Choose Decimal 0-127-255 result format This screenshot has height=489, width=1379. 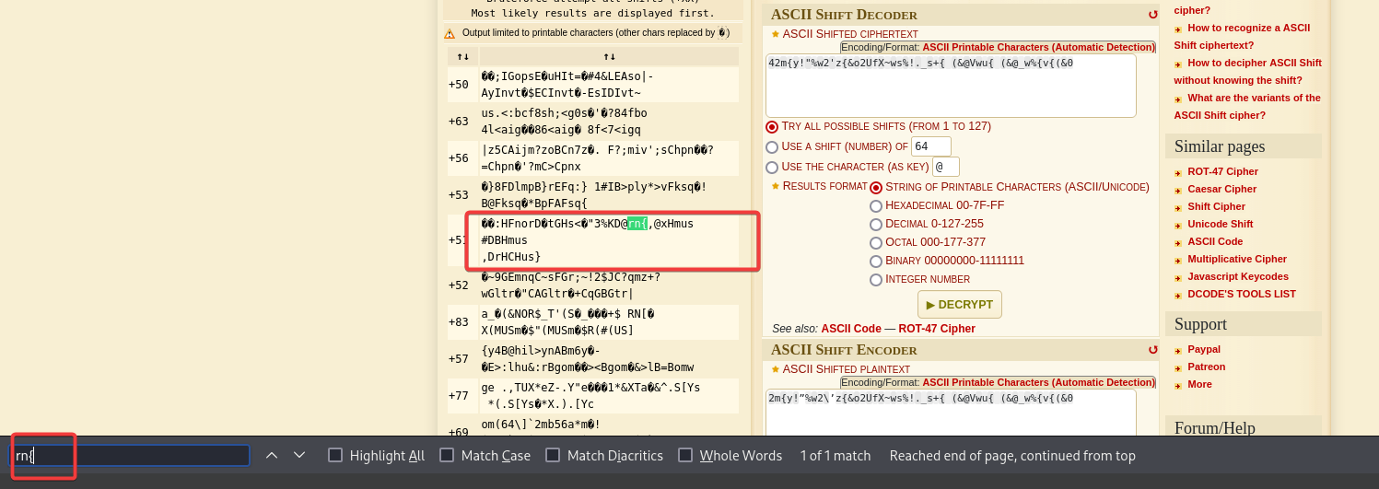pyautogui.click(x=876, y=224)
